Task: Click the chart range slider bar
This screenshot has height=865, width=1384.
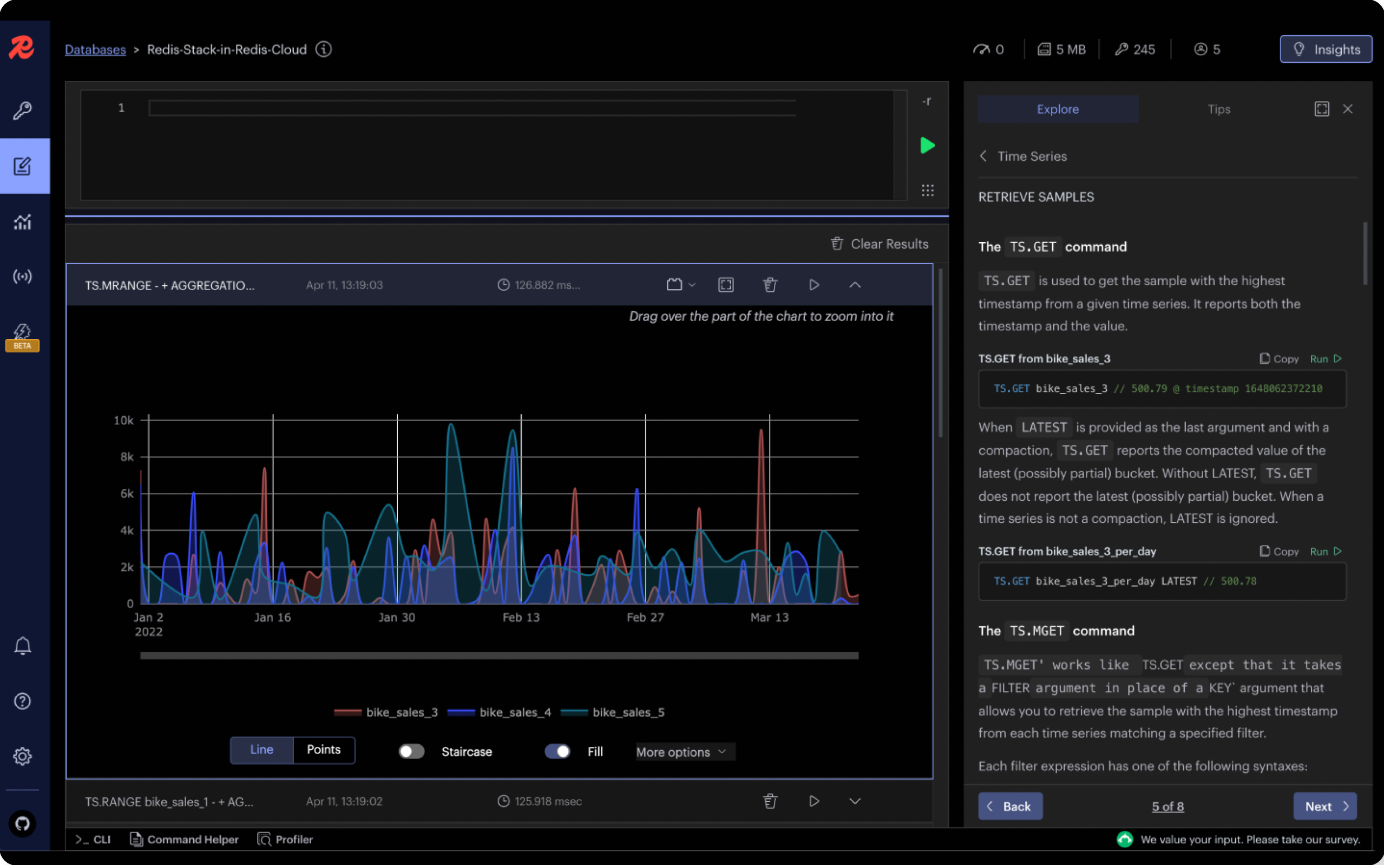Action: click(x=498, y=656)
